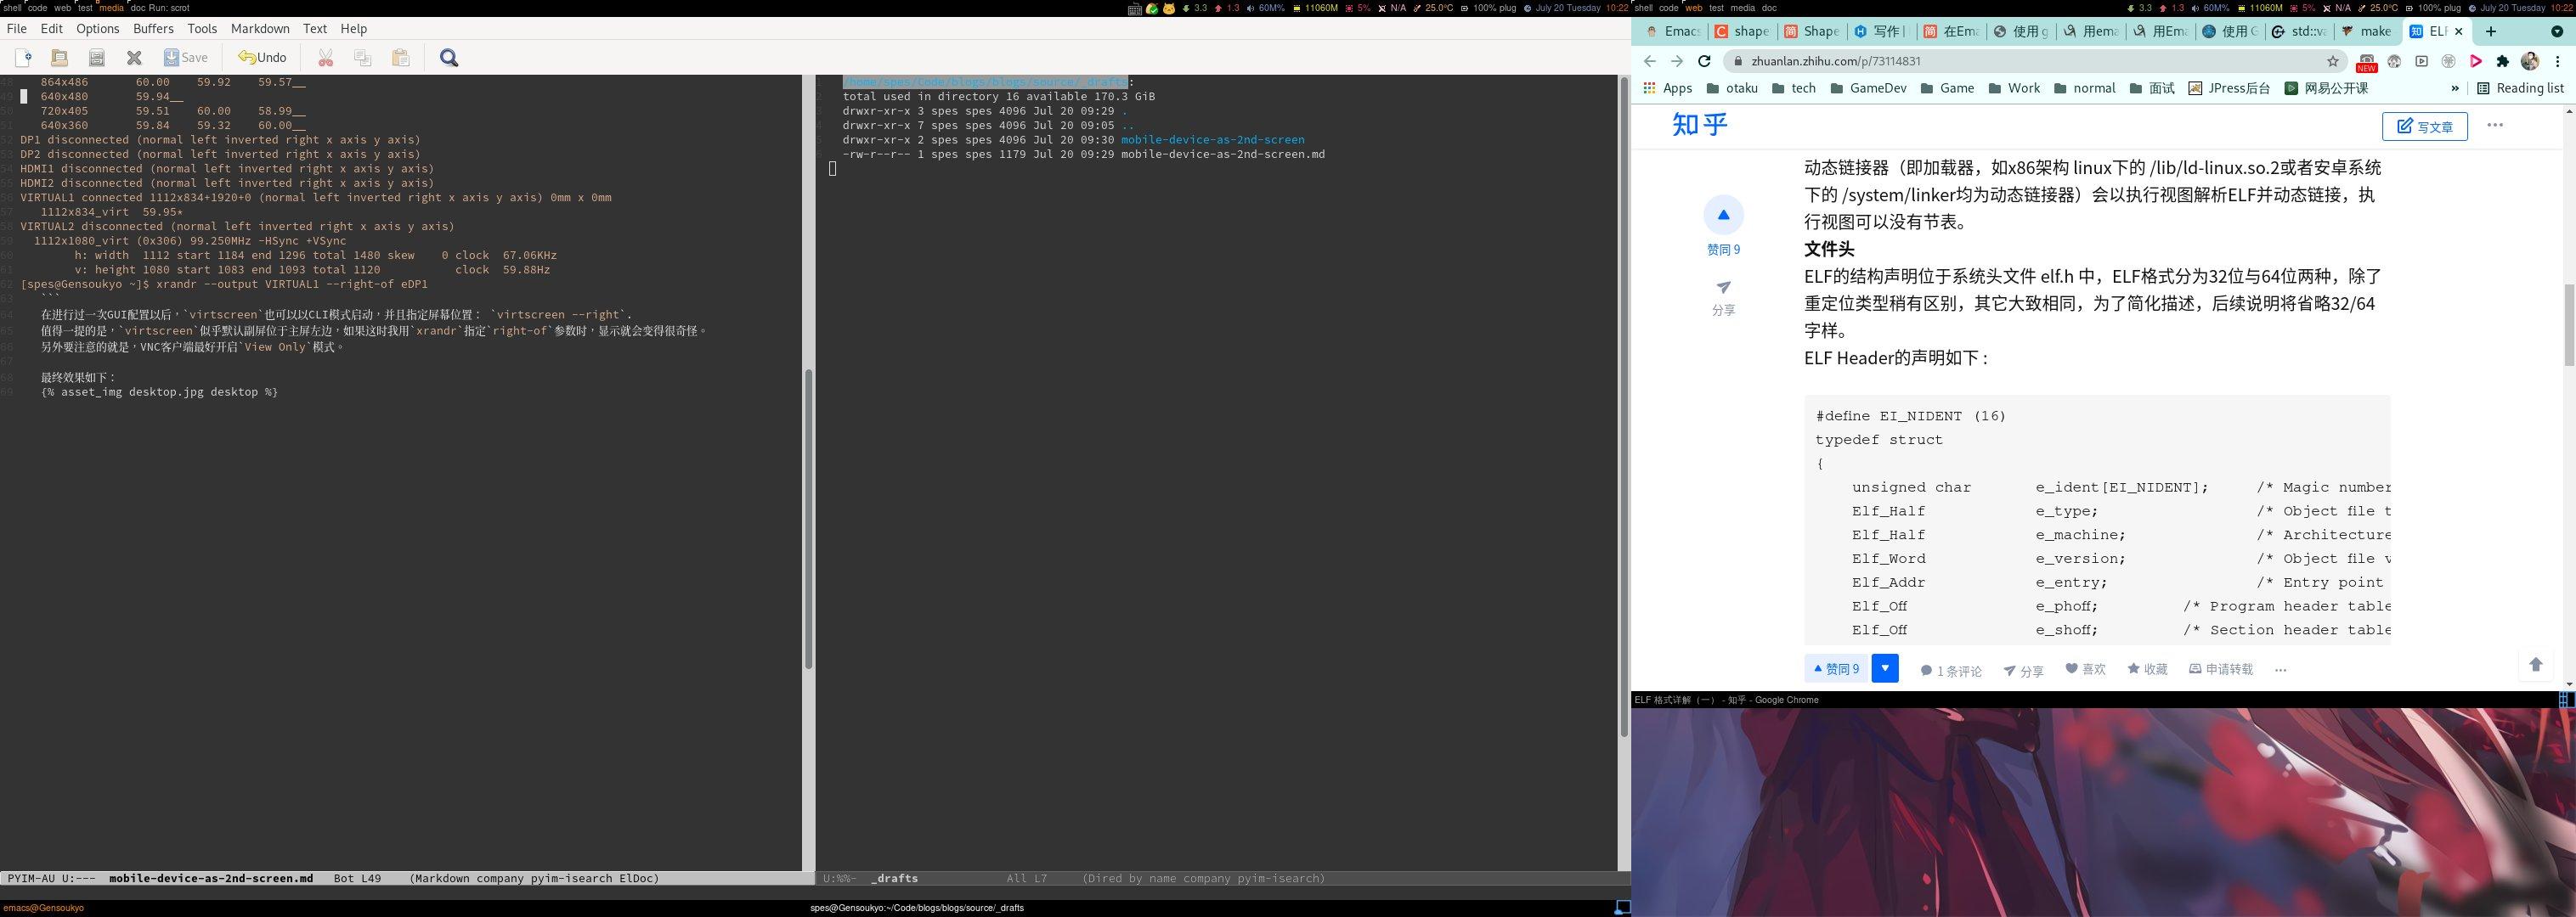Toggle 收藏 to favorite the article
Screen dimensions: 2576x917
tap(2147, 668)
